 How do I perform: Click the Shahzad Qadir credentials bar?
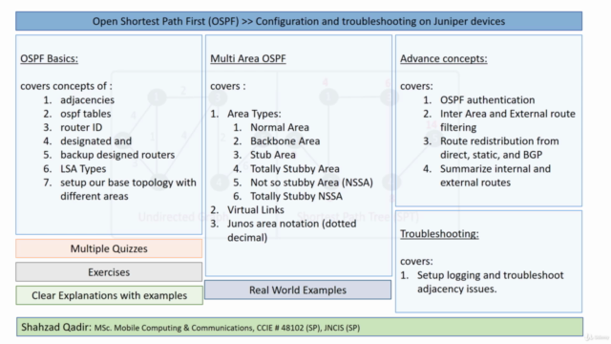click(300, 327)
